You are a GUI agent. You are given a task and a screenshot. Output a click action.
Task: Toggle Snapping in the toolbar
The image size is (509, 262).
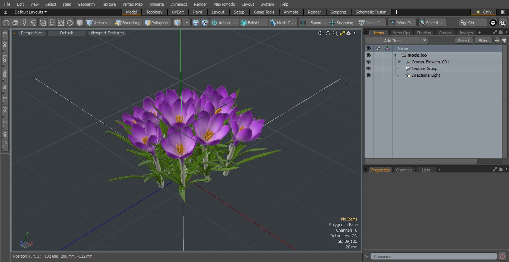(x=341, y=23)
